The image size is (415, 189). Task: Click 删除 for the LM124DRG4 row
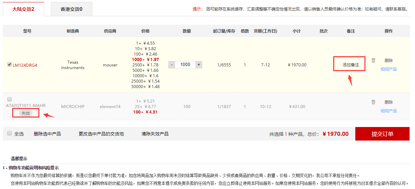(389, 61)
